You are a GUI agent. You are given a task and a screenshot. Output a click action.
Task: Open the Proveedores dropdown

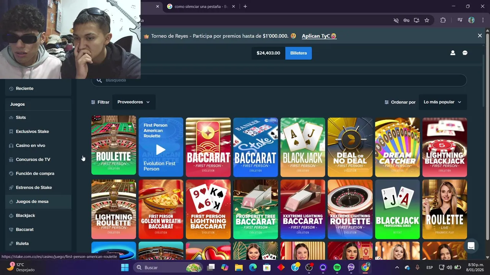click(x=134, y=102)
